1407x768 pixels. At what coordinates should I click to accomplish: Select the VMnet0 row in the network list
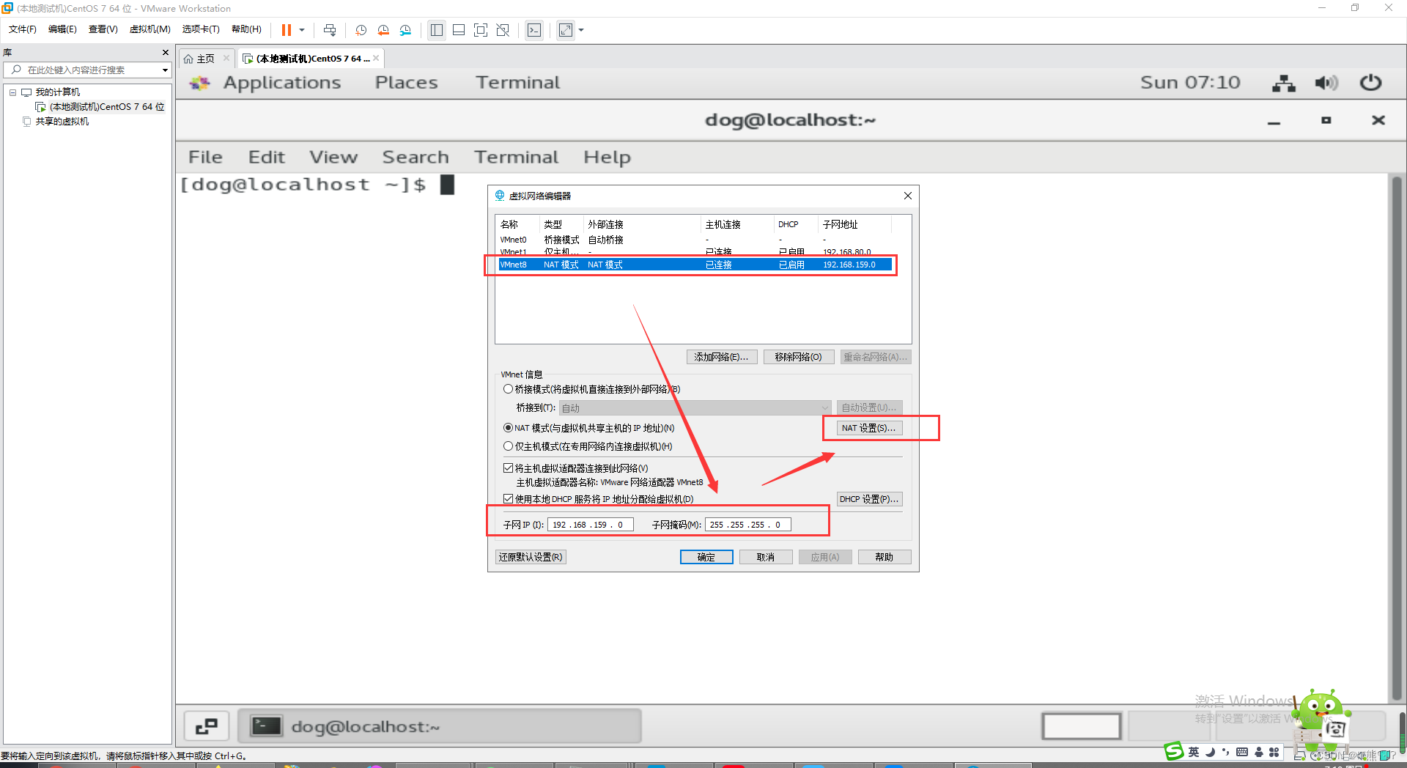(x=695, y=240)
